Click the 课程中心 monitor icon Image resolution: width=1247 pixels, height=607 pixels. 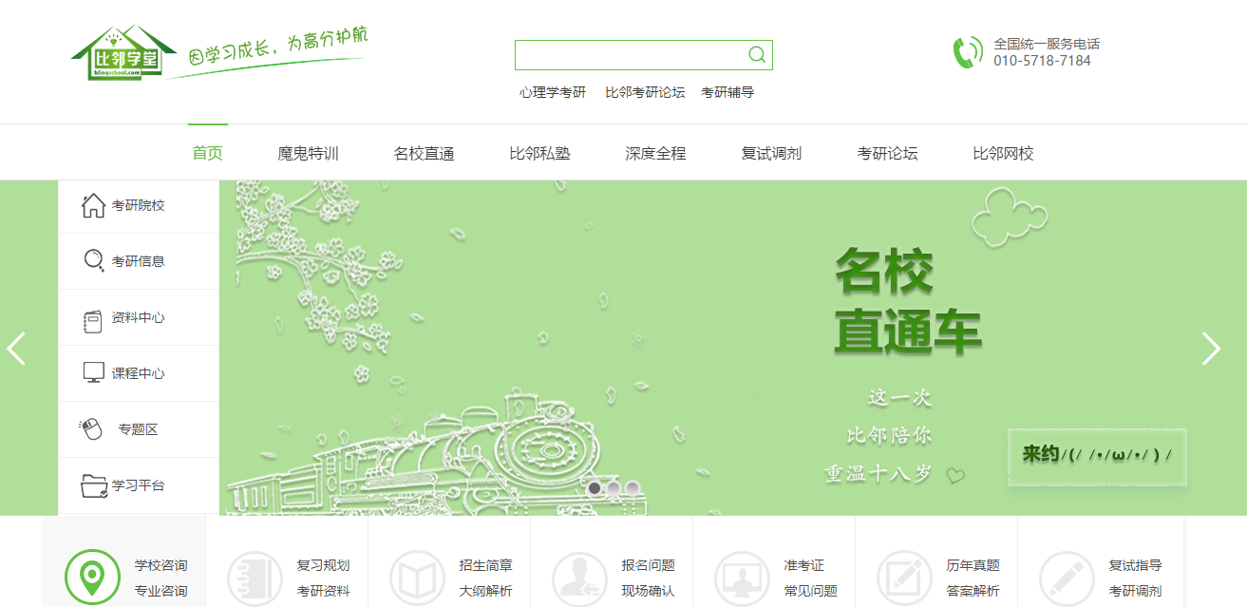point(93,373)
